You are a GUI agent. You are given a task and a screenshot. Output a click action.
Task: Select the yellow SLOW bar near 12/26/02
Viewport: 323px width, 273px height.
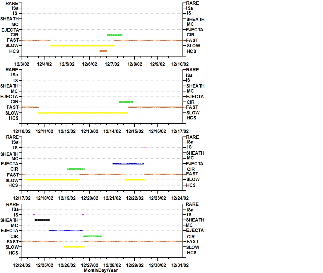pos(74,247)
